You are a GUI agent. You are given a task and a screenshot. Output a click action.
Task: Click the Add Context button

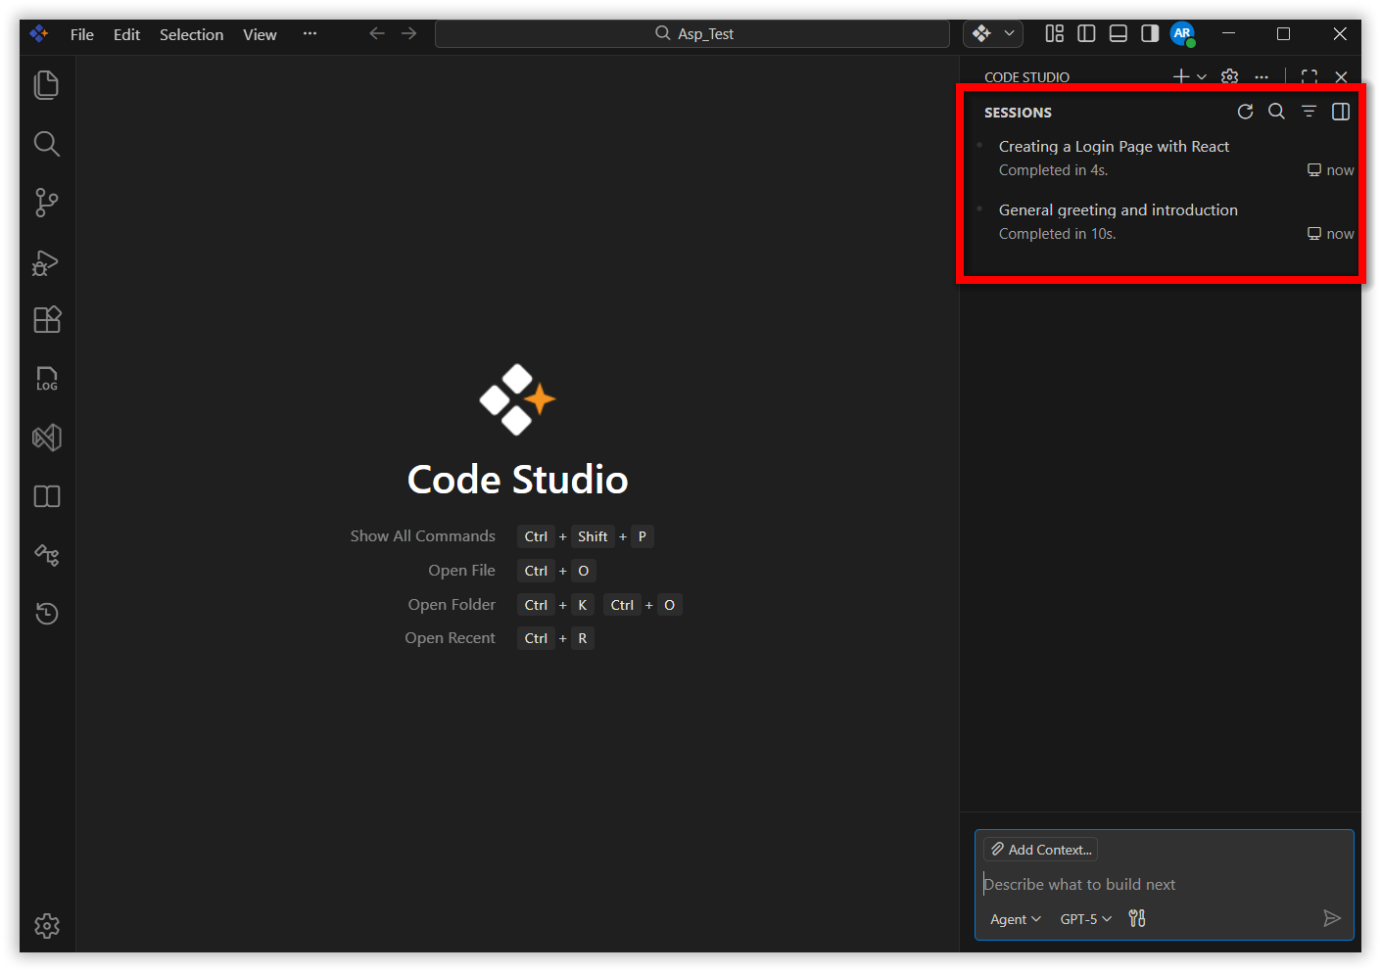tap(1040, 850)
